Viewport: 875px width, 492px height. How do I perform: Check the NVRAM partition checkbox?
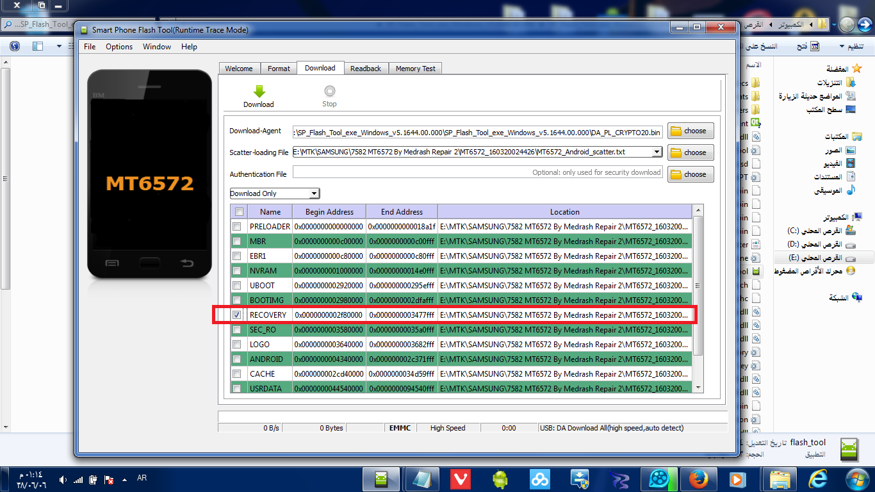click(x=237, y=271)
